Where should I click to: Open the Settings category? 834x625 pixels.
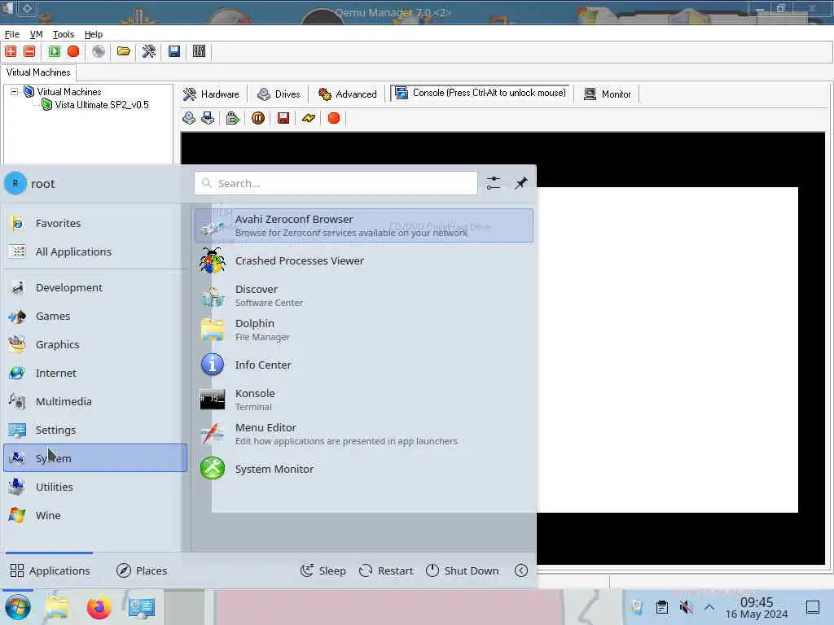point(95,430)
